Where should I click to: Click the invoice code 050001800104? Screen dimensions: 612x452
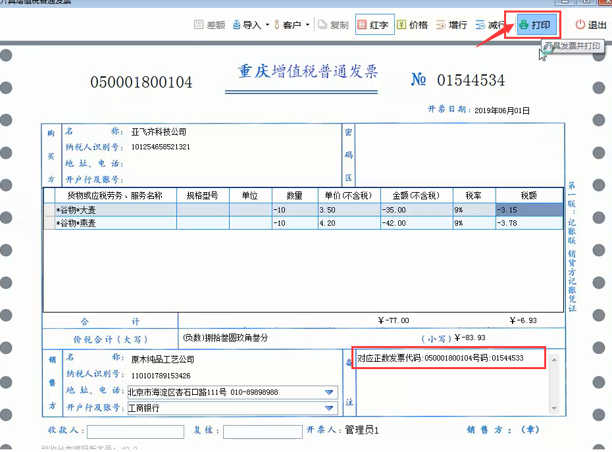click(141, 82)
